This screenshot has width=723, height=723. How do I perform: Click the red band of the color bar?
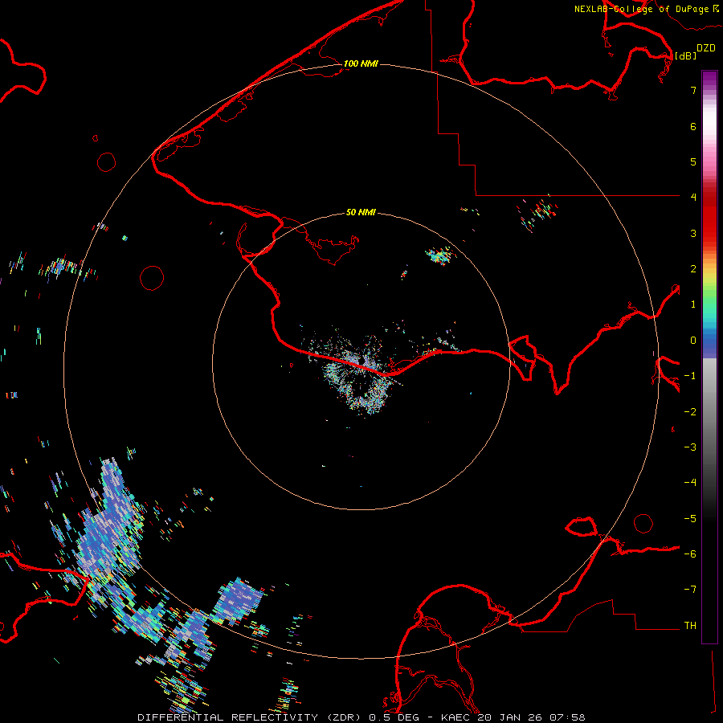(709, 217)
